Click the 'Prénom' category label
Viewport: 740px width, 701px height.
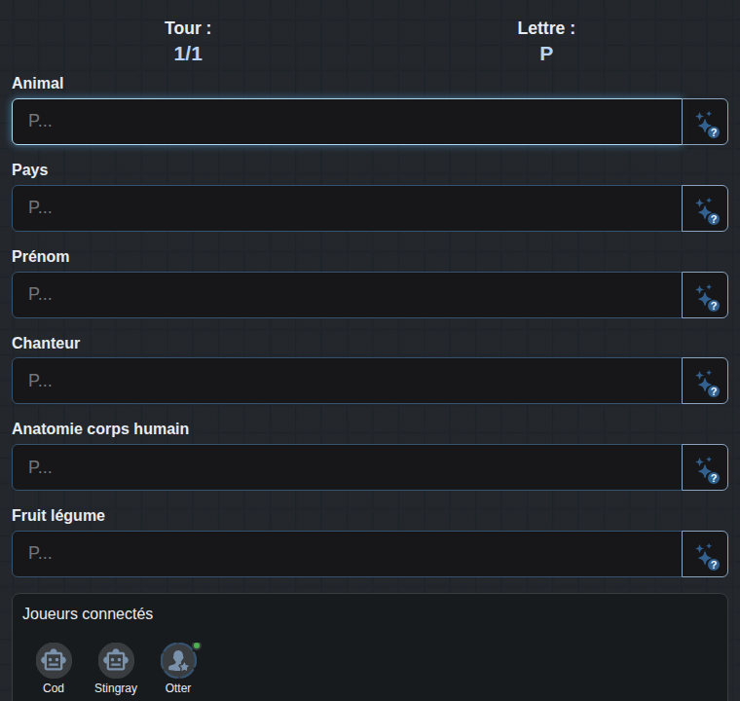pyautogui.click(x=41, y=256)
